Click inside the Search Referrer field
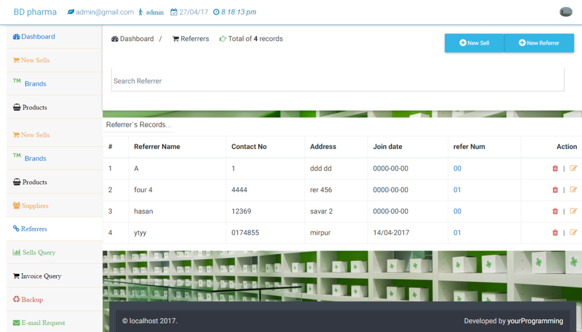 click(337, 81)
